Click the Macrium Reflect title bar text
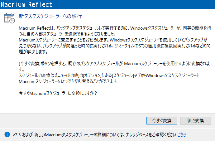 point(26,4)
